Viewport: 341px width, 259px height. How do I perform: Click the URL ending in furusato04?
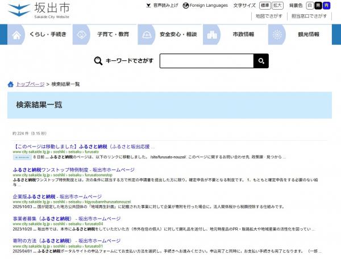pyautogui.click(x=58, y=224)
